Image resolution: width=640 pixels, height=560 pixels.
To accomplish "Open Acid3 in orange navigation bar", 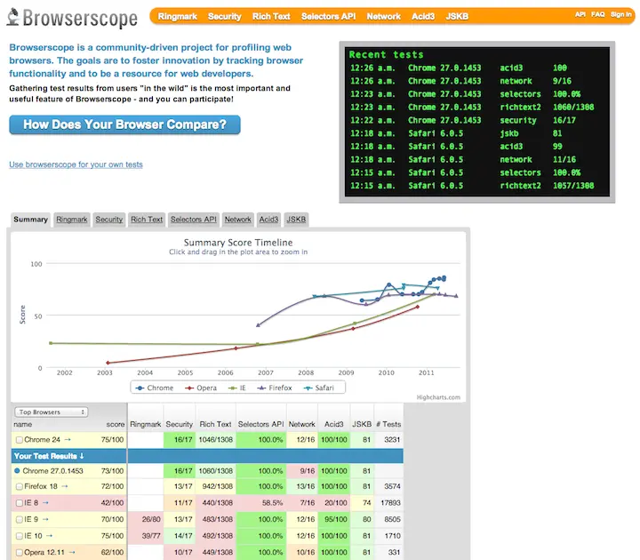I will click(423, 16).
